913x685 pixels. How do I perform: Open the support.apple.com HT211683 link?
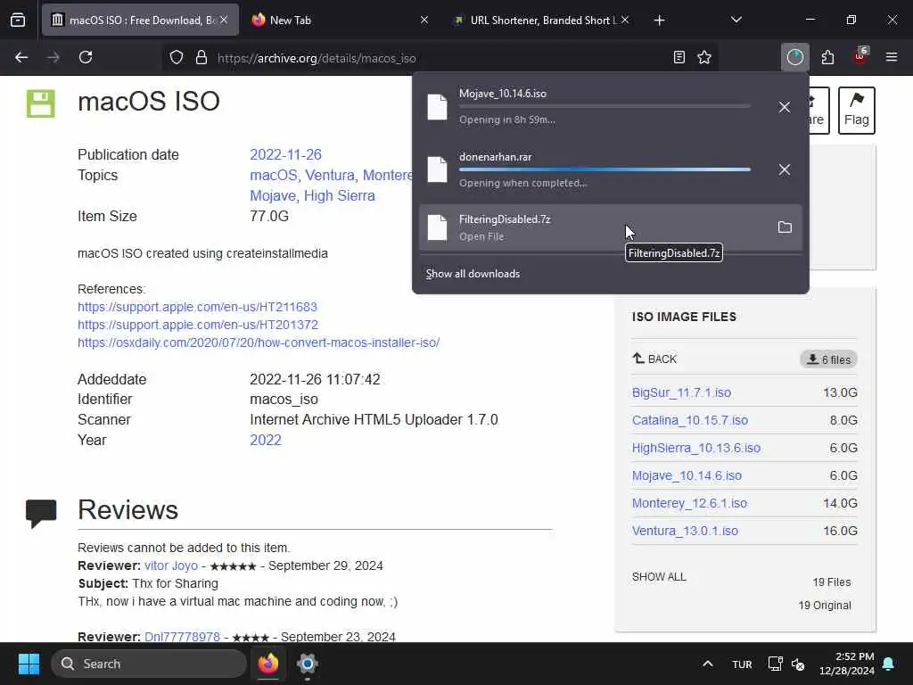click(197, 307)
